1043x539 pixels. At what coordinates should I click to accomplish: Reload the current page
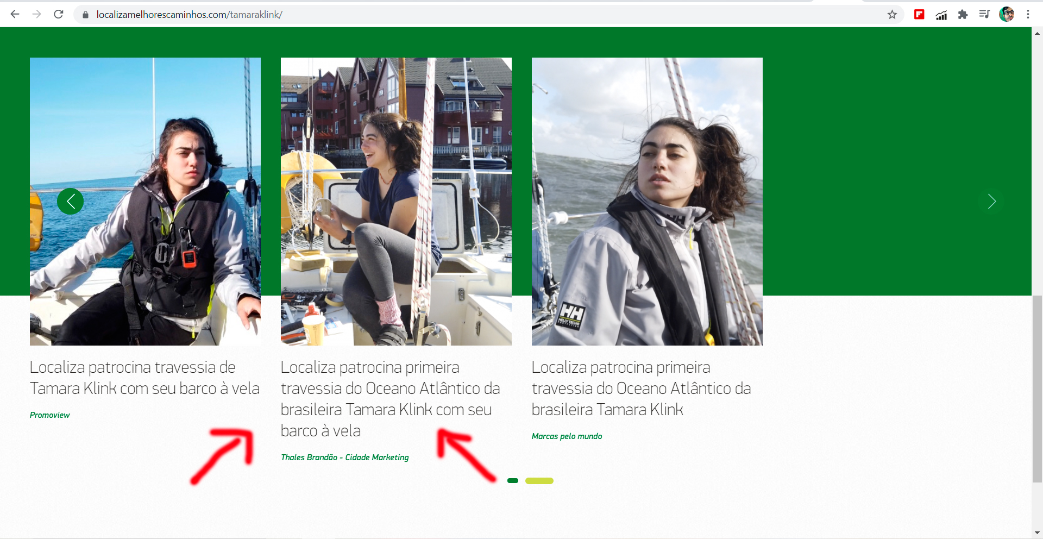point(59,15)
